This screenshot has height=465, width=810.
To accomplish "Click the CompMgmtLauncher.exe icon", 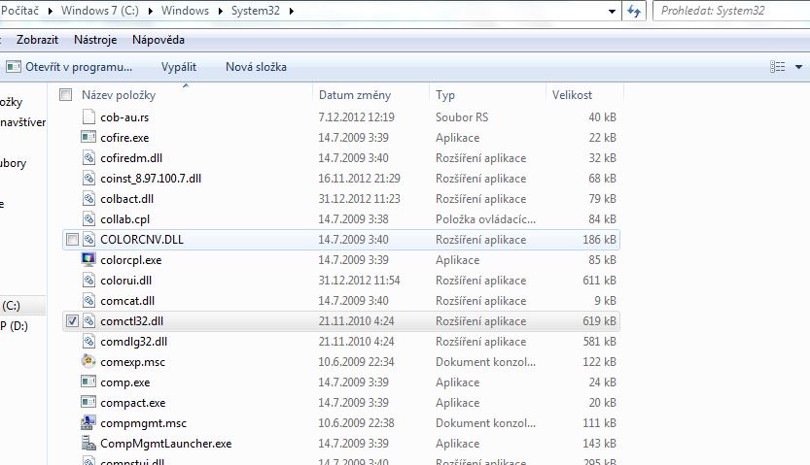I will pos(88,443).
